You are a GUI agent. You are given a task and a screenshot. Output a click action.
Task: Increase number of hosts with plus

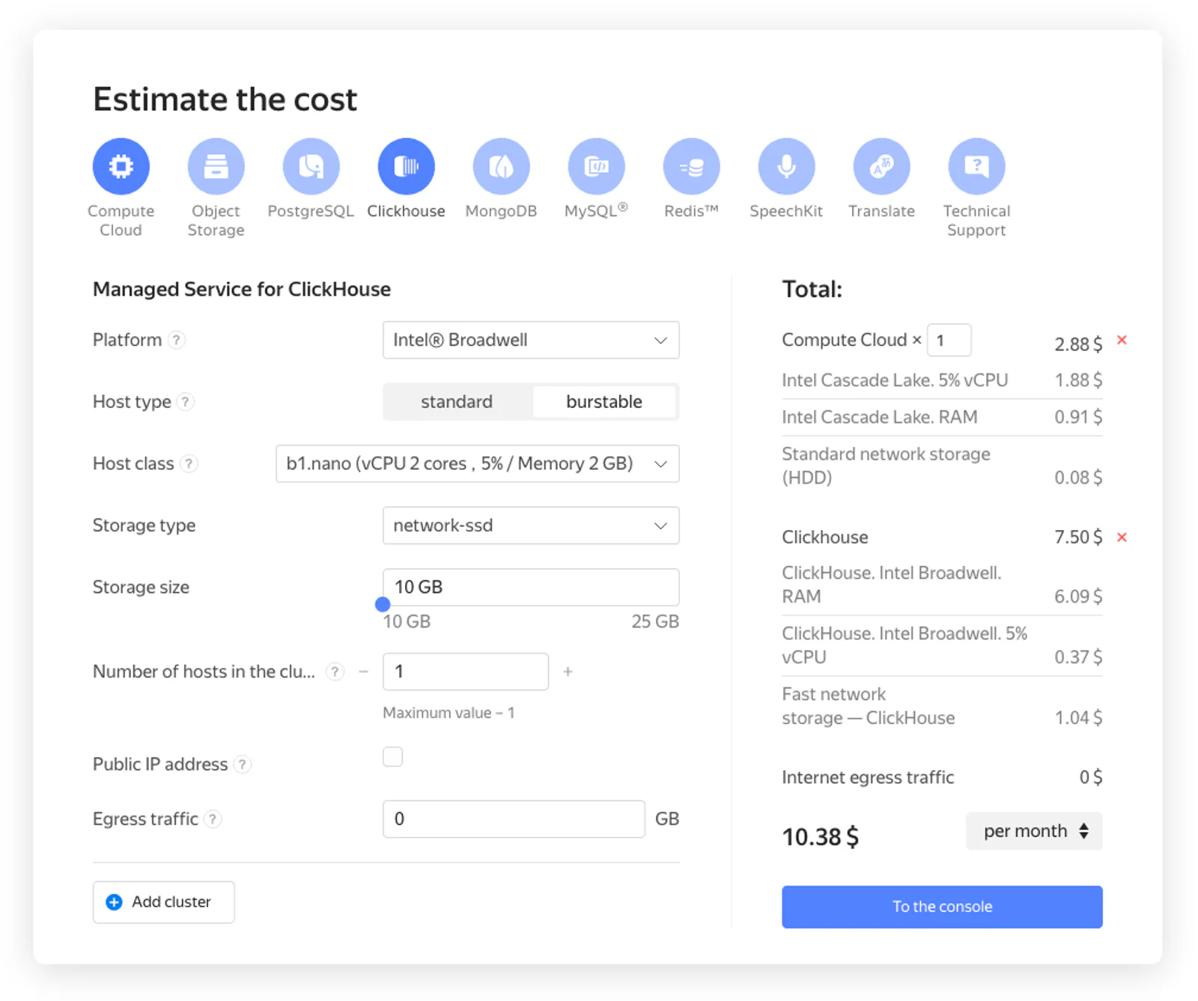pos(568,672)
